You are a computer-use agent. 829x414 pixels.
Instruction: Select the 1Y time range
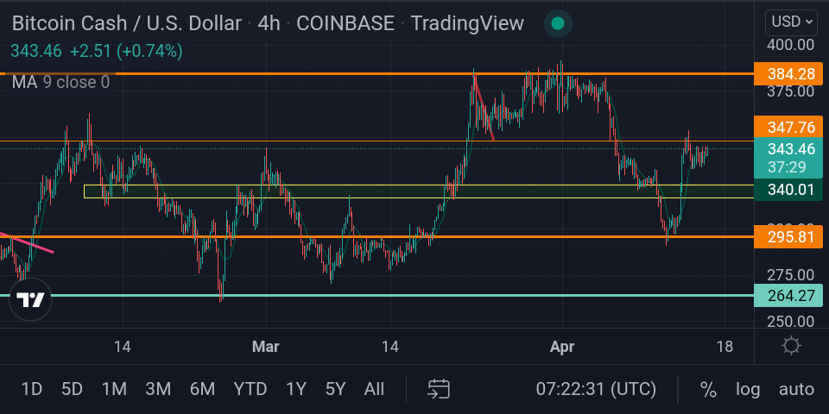pyautogui.click(x=296, y=390)
